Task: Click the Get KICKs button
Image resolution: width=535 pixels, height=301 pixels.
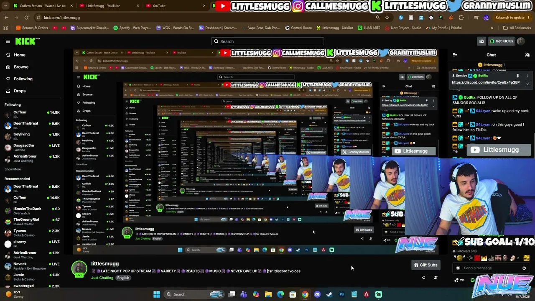Action: (501, 41)
